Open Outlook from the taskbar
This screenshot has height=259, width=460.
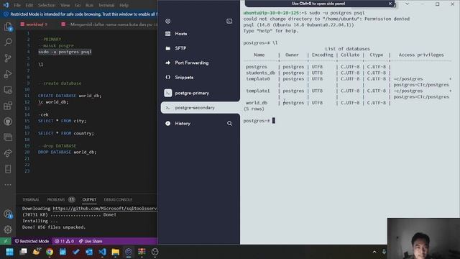pyautogui.click(x=89, y=252)
